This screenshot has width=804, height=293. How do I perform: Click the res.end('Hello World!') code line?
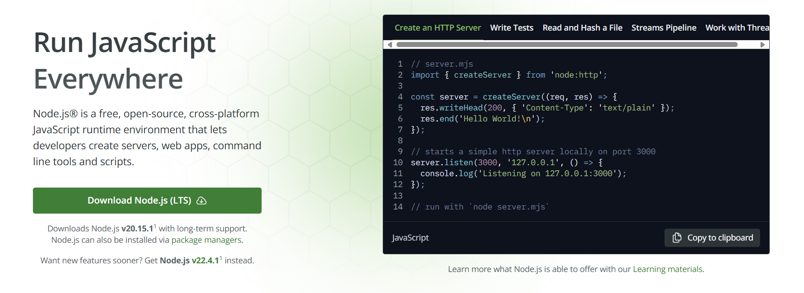click(482, 119)
